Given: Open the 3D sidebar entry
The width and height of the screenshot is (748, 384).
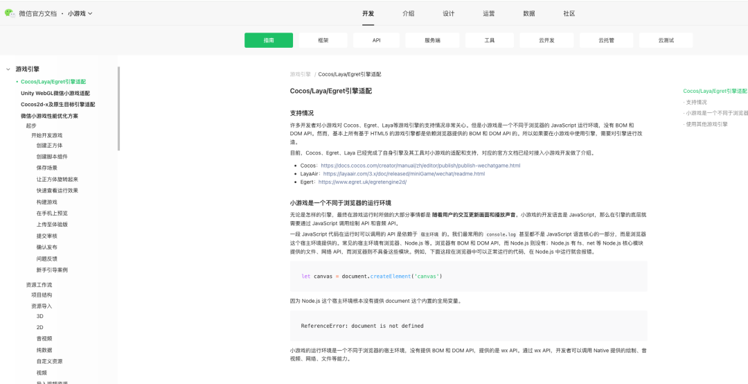Looking at the screenshot, I should click(x=40, y=316).
